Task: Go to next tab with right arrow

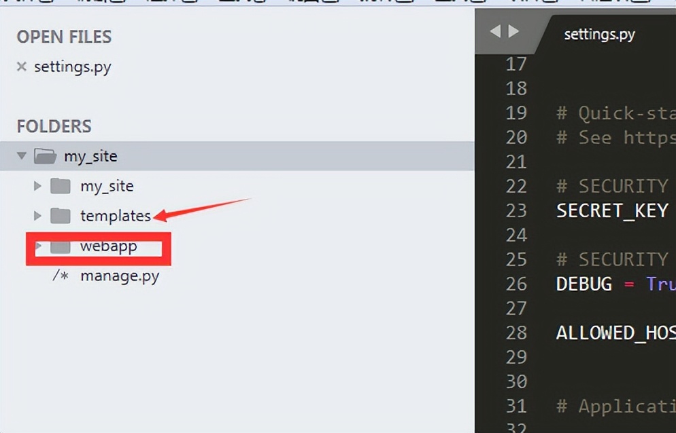Action: click(x=513, y=31)
